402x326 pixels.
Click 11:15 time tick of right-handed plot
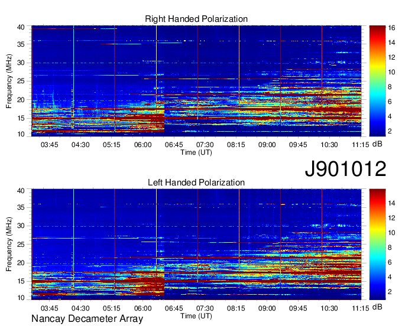click(361, 145)
